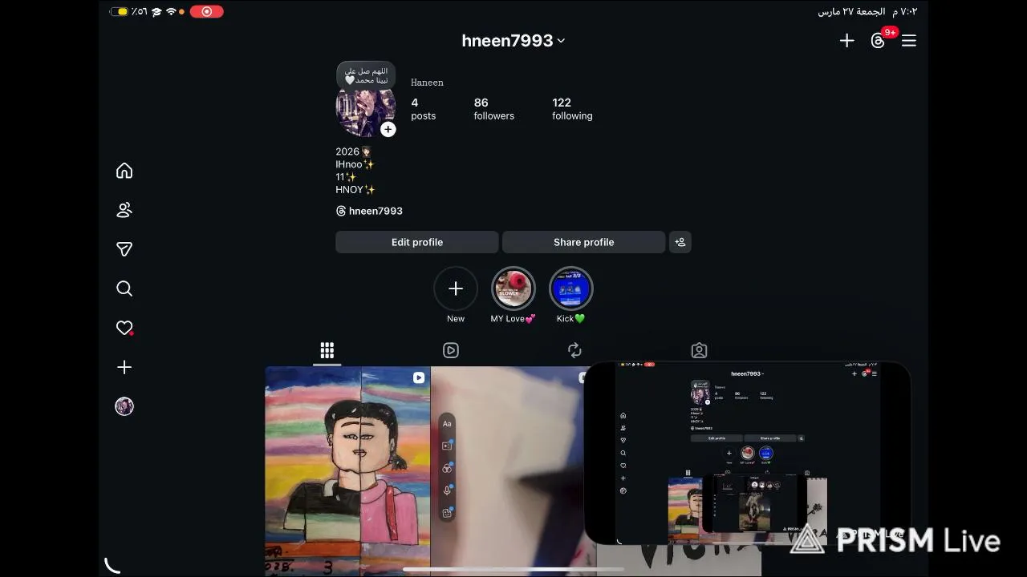Tap the PRISM Live preview window
1027x577 pixels.
(x=747, y=454)
